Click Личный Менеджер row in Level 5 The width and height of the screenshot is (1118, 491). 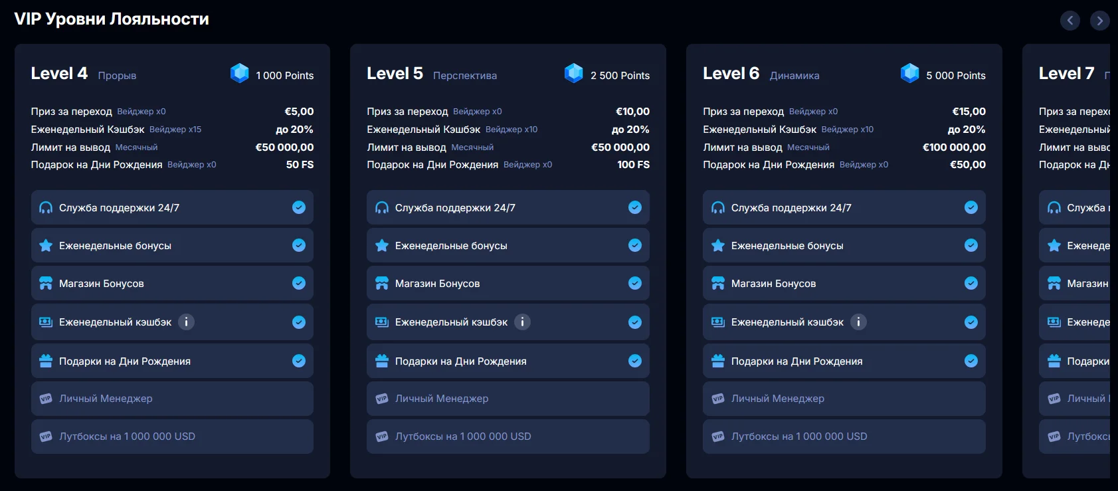[x=442, y=399]
